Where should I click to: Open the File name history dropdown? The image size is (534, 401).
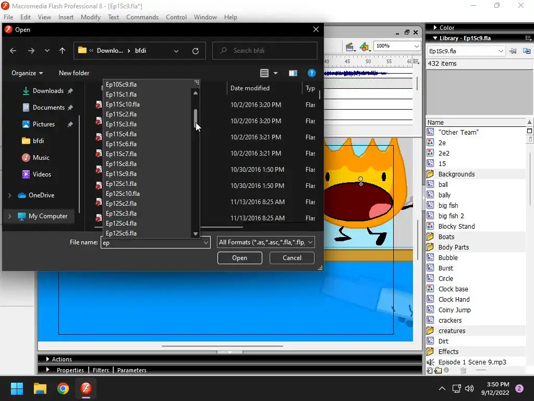[205, 242]
